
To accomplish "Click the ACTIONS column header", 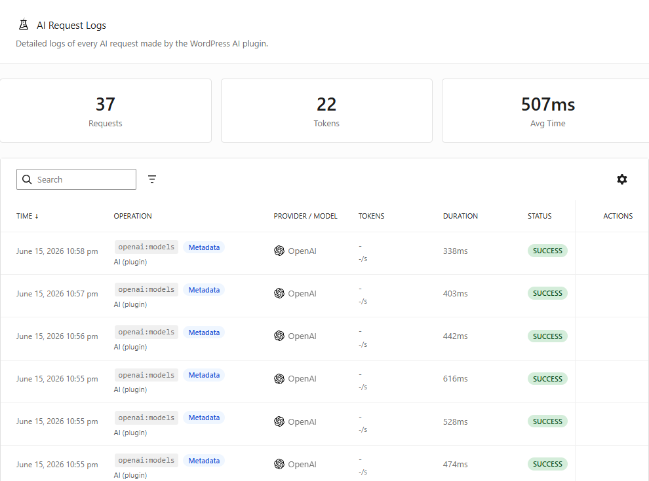I will click(x=618, y=216).
